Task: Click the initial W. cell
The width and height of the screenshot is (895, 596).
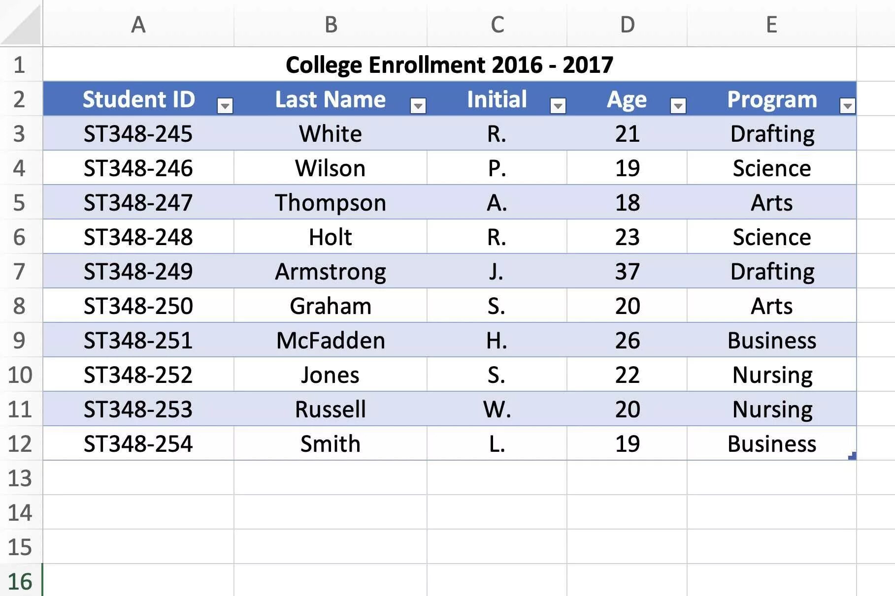Action: 497,409
